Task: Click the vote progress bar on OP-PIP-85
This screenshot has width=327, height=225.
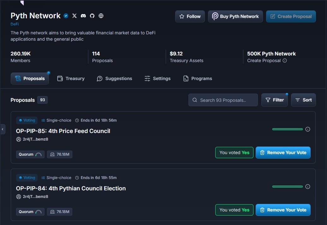Action: point(287,129)
